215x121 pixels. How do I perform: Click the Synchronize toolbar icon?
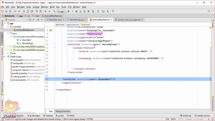[x=10, y=11]
